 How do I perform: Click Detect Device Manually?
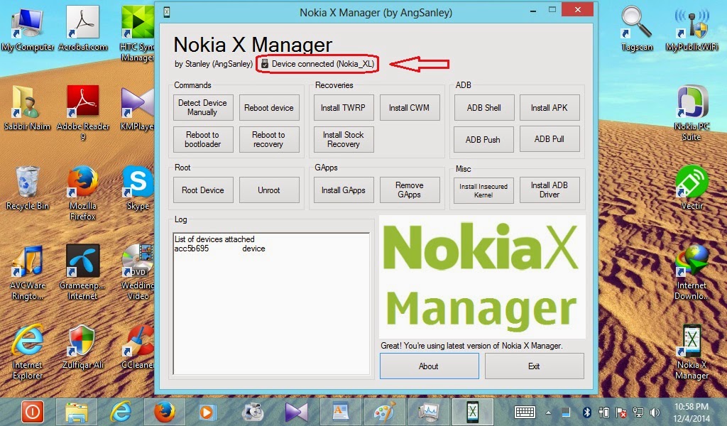(x=202, y=107)
